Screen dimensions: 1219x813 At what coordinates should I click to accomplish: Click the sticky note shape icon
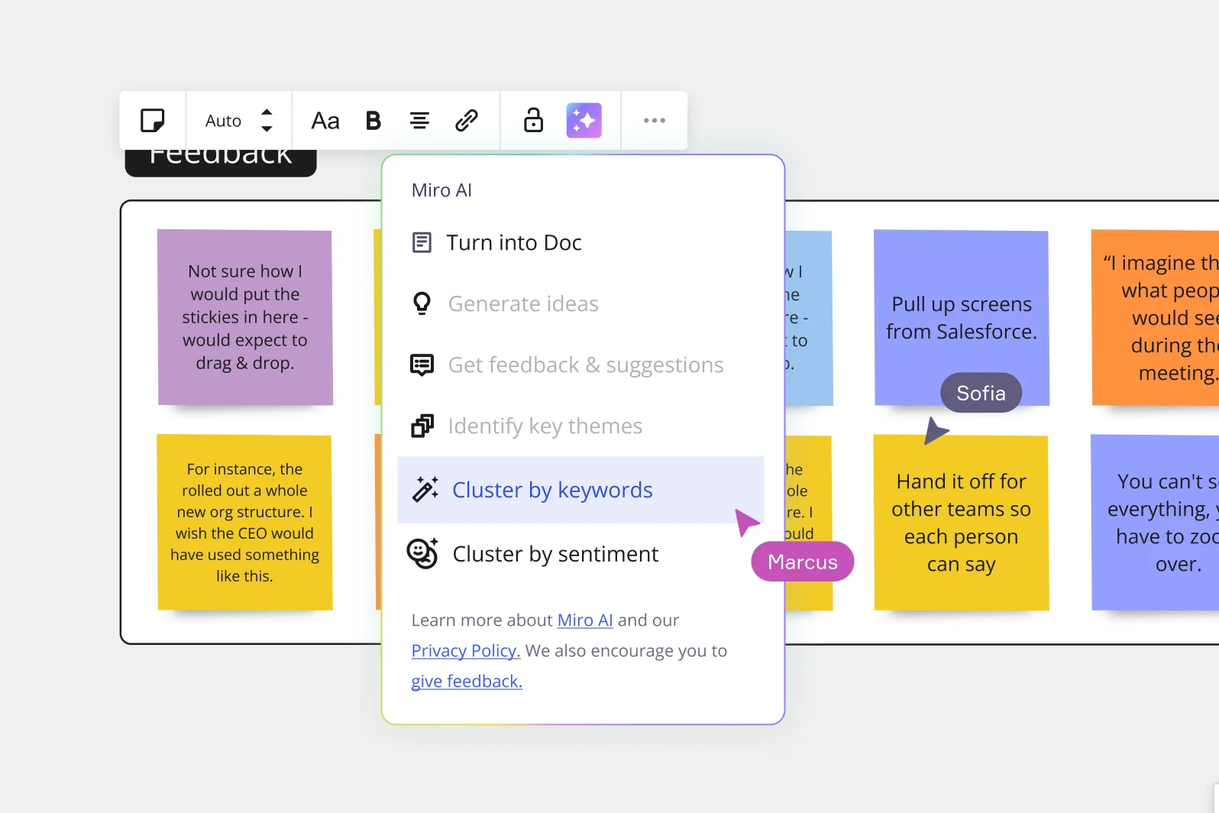153,121
